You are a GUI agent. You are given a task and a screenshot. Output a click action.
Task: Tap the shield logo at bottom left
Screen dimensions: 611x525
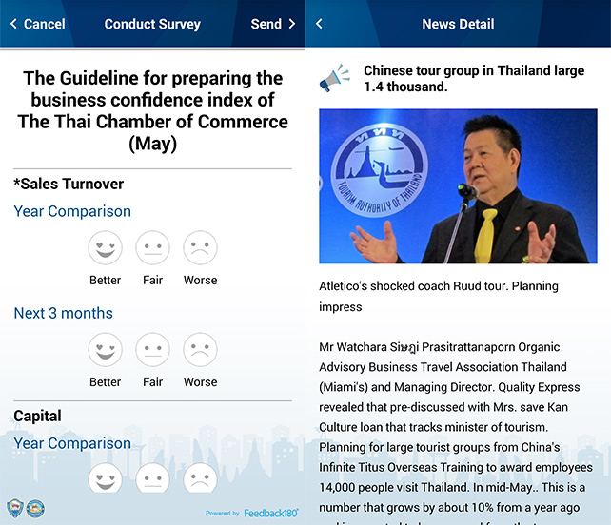click(15, 508)
